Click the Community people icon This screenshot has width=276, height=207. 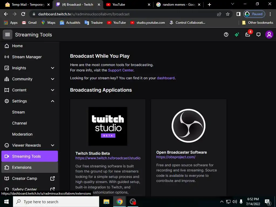tap(7, 79)
